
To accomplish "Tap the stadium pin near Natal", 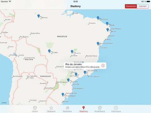I will (x=107, y=24).
